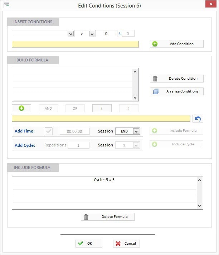Confirm with the OK checkmark button
Screen dimensions: 219x255
(x=89, y=243)
